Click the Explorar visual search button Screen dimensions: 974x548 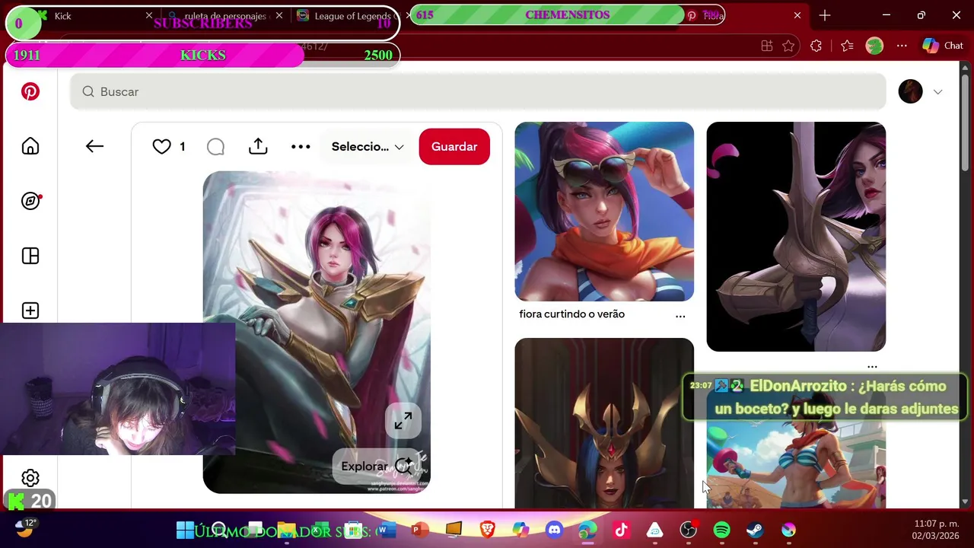[377, 467]
